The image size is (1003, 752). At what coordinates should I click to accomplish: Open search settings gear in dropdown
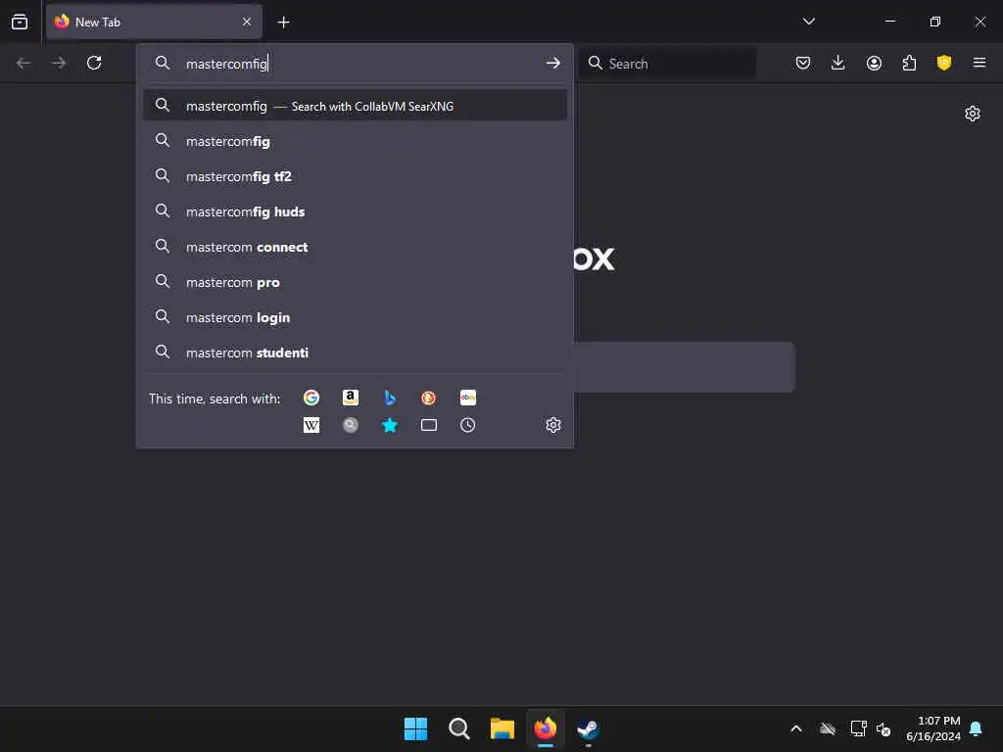coord(553,425)
